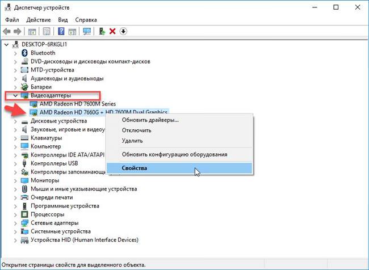This screenshot has width=369, height=270.
Task: Expand the Процессоры category arrow
Action: tap(15, 214)
